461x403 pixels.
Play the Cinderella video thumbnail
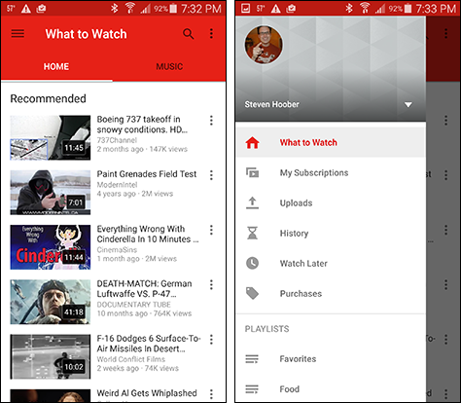pyautogui.click(x=51, y=247)
